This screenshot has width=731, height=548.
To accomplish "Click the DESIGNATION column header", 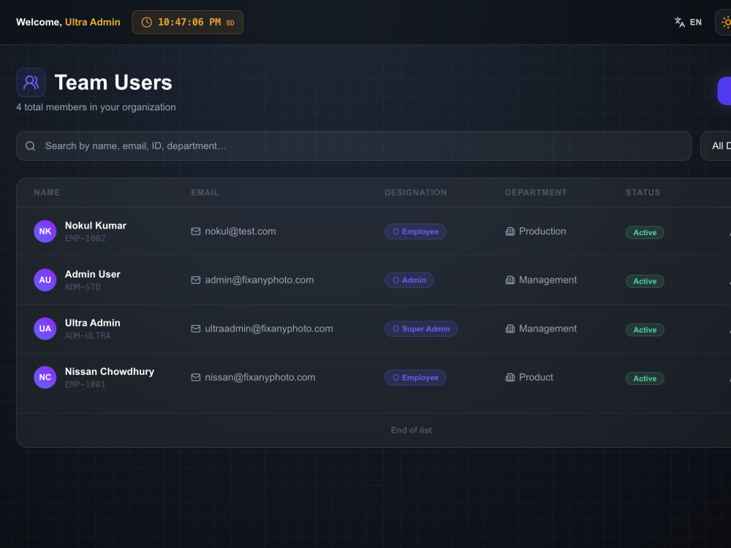I will click(x=415, y=192).
